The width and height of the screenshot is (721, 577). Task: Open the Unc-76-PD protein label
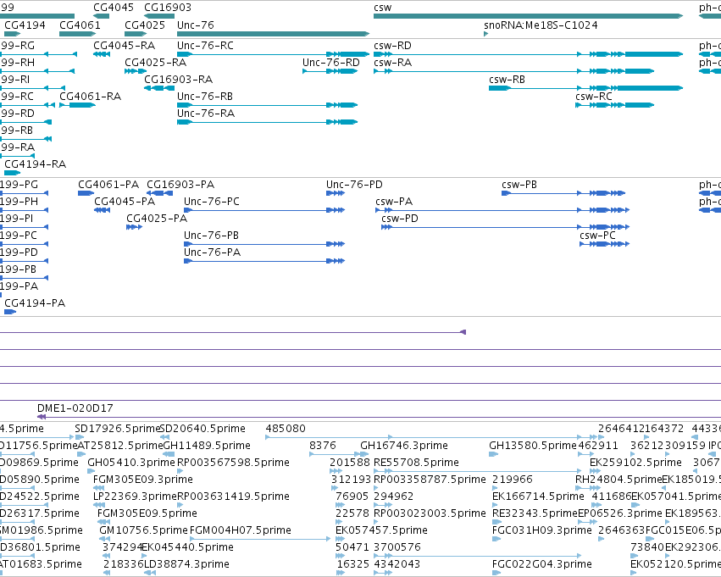[354, 185]
